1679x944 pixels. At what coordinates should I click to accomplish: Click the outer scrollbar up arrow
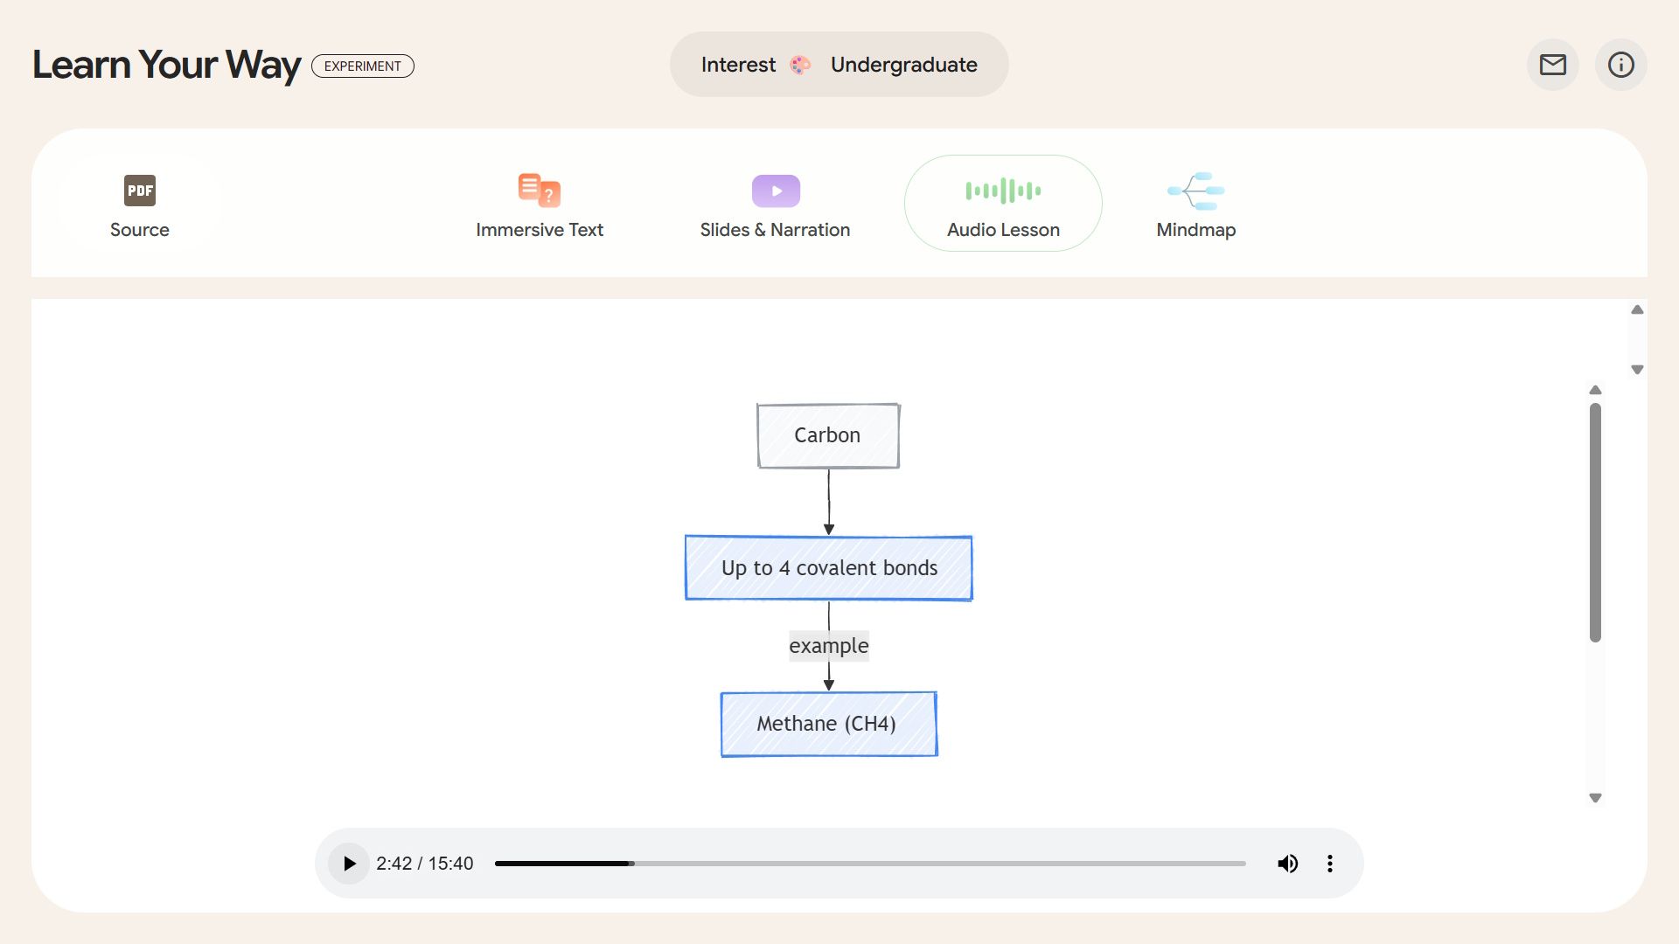tap(1637, 310)
